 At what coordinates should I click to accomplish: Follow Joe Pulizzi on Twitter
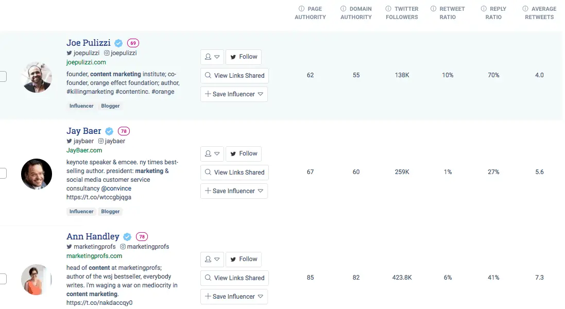[244, 57]
